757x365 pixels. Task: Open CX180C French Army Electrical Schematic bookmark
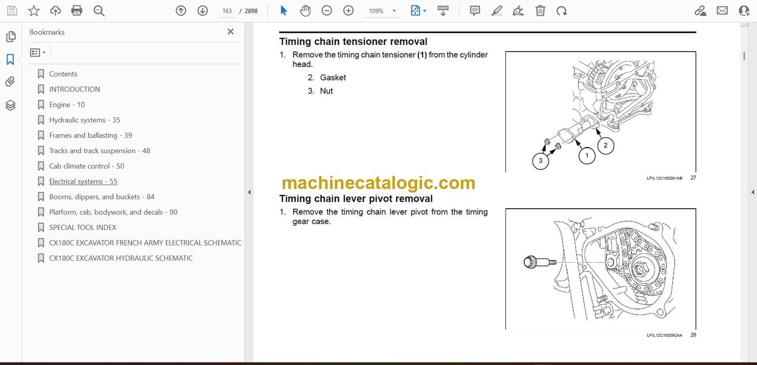coord(145,243)
